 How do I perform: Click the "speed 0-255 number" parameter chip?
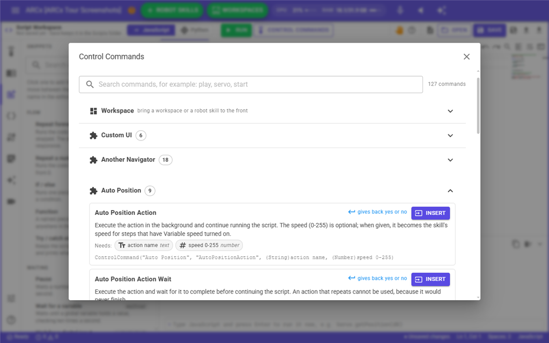coord(209,245)
